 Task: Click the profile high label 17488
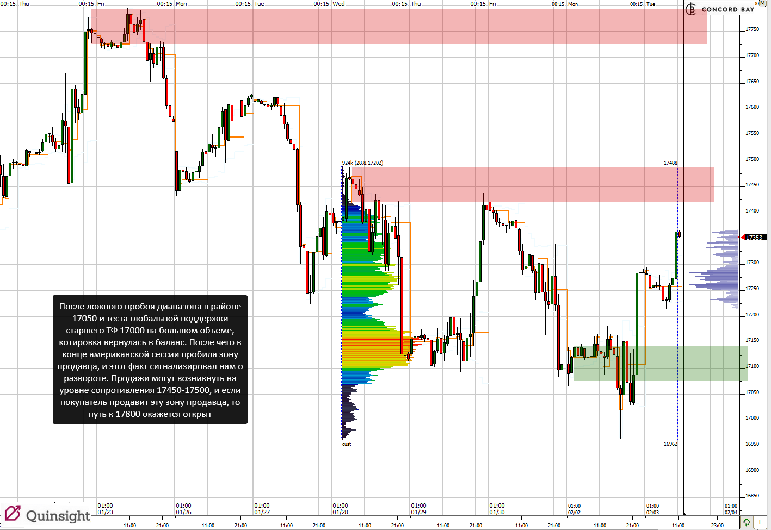(670, 163)
